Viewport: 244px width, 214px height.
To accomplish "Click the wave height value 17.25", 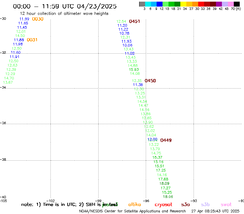I will (161, 170).
